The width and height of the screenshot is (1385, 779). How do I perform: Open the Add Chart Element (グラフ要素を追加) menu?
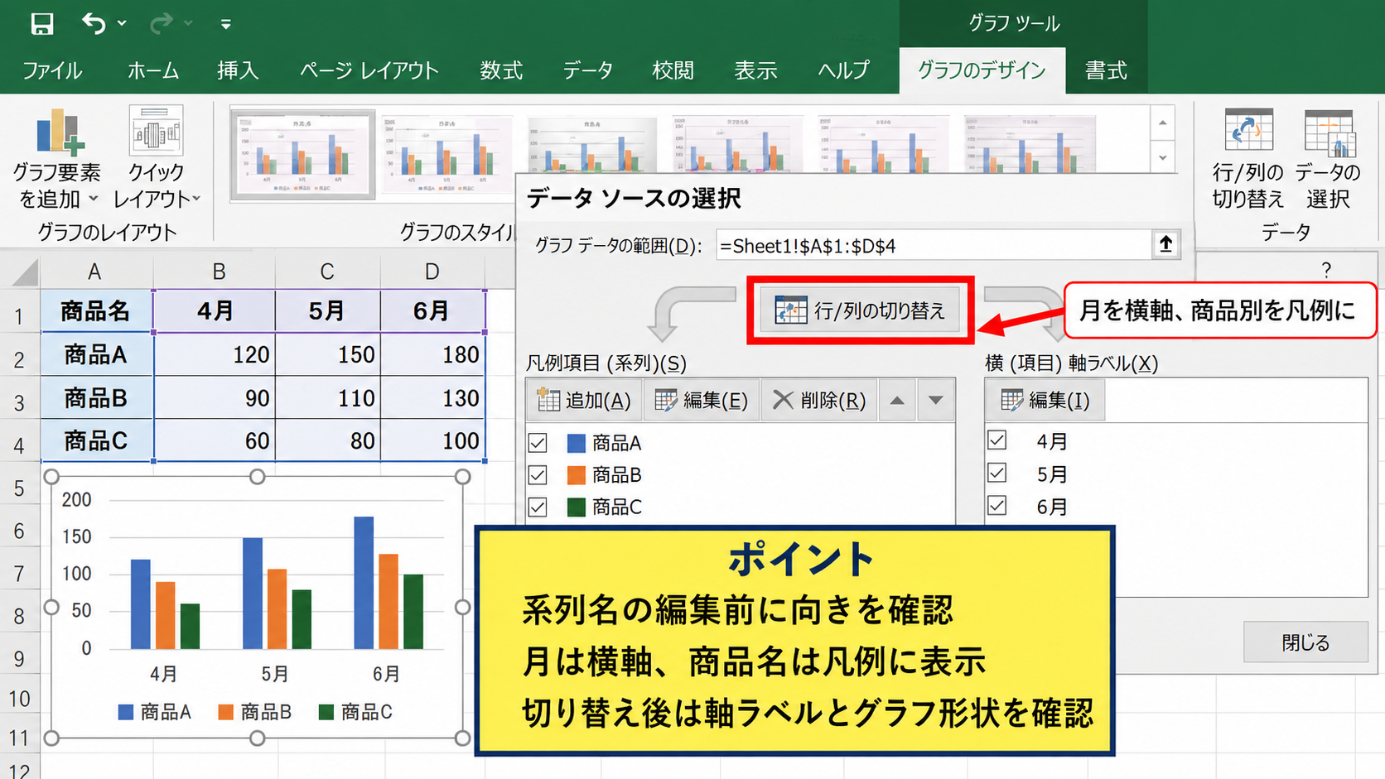coord(56,159)
